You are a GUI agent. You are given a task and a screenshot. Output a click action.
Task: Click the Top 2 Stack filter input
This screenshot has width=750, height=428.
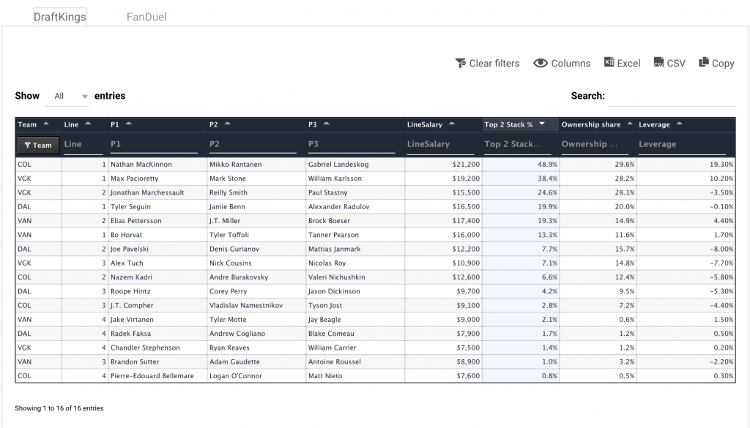coord(518,145)
